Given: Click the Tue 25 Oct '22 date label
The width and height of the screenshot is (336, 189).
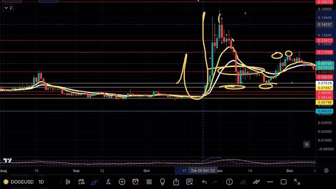Looking at the screenshot, I should (203, 171).
